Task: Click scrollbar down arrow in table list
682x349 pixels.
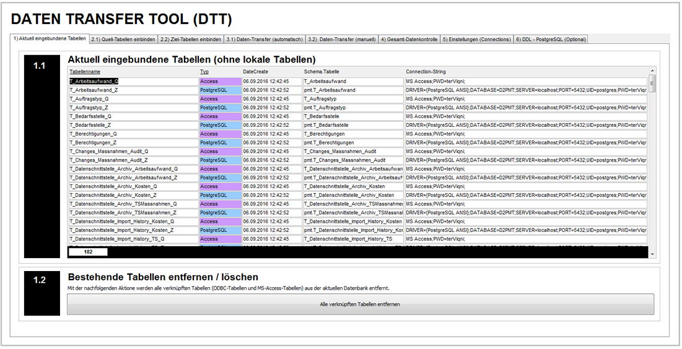Action: (x=652, y=254)
